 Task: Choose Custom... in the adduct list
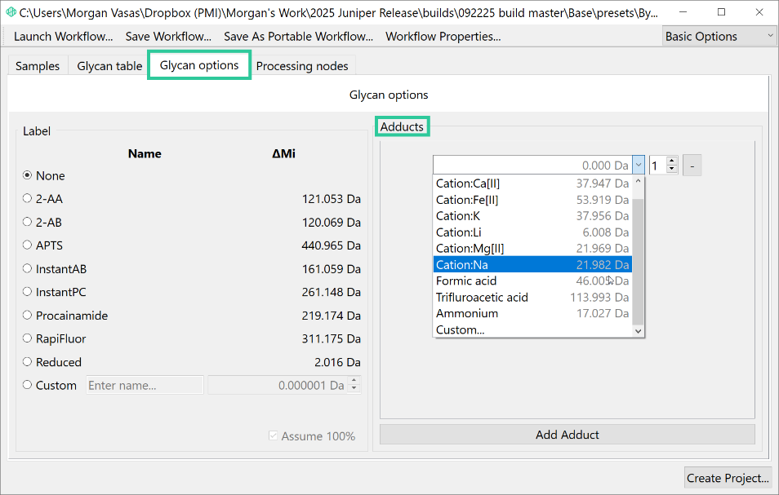pos(532,329)
